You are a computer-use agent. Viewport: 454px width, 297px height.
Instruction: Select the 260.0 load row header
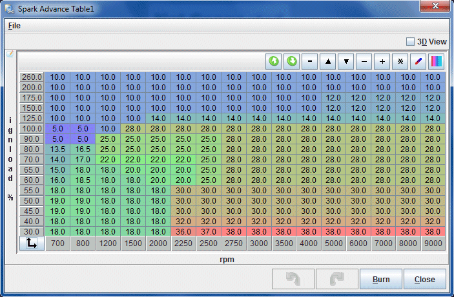pyautogui.click(x=31, y=77)
